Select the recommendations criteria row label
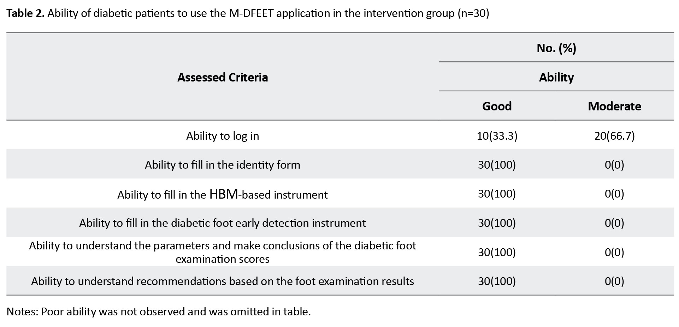 (x=223, y=281)
